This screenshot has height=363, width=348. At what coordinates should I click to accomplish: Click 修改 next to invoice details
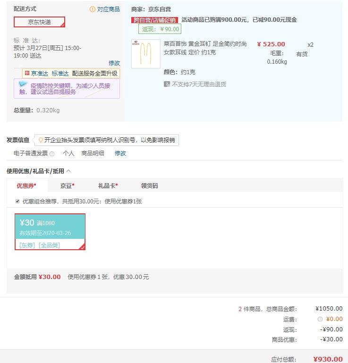pos(120,153)
